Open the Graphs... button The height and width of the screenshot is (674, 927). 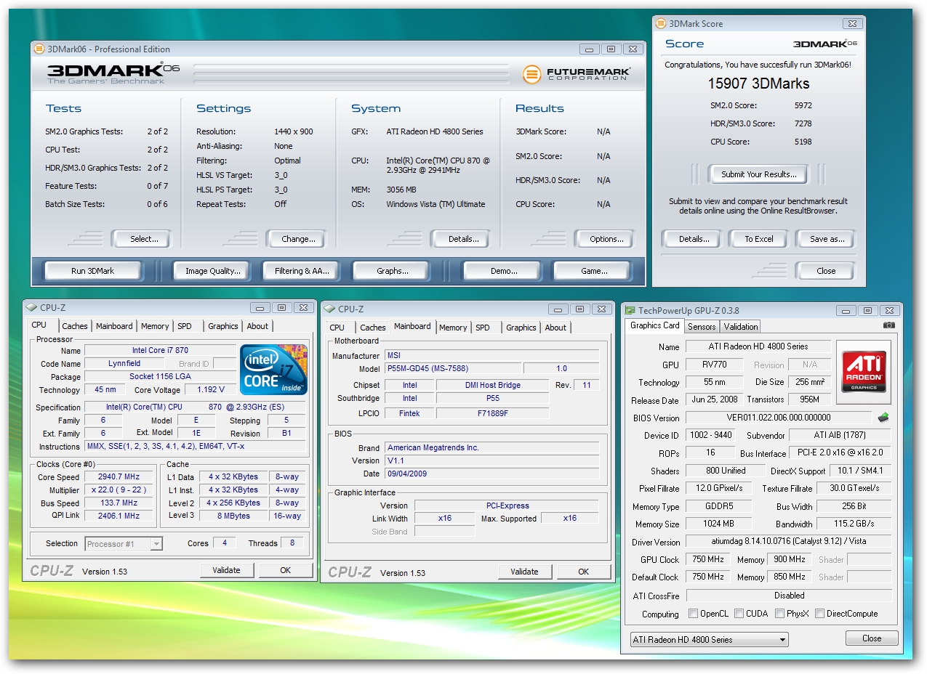coord(392,271)
